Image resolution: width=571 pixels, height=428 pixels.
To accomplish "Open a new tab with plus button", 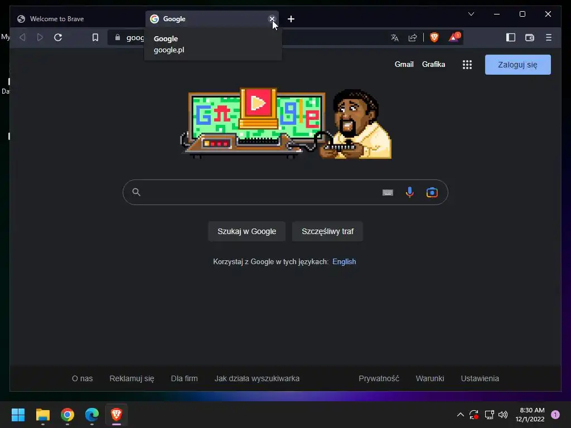I will (x=291, y=19).
